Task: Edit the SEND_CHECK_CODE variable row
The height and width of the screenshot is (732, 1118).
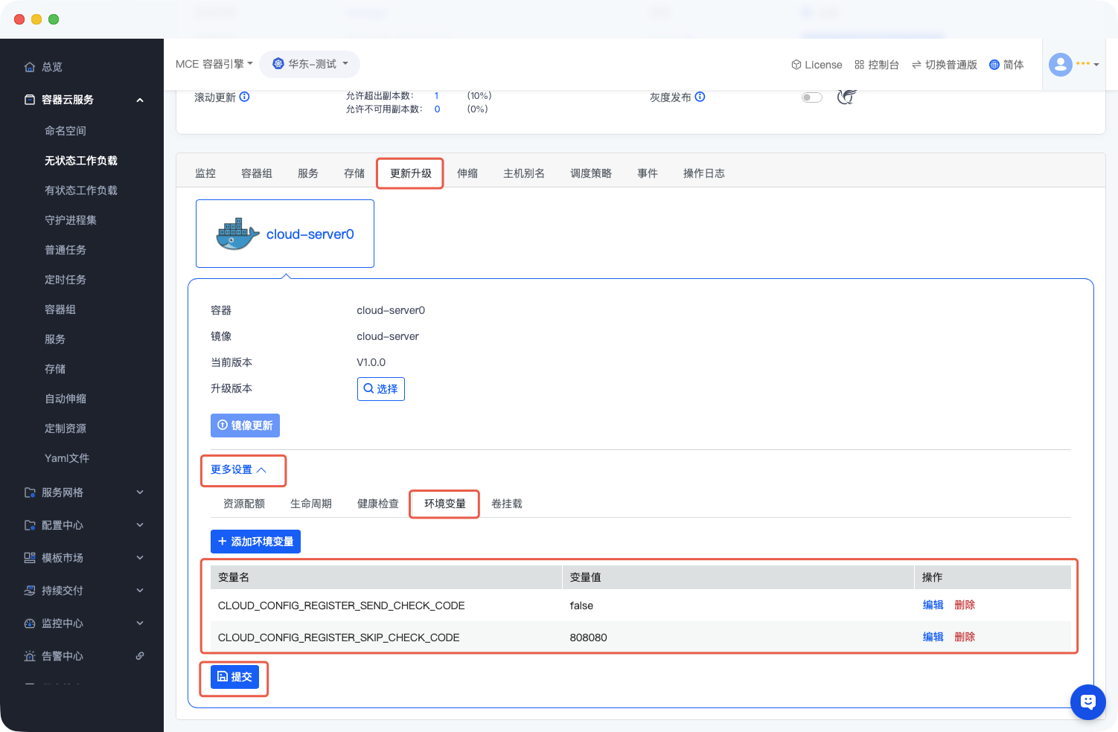Action: (933, 605)
